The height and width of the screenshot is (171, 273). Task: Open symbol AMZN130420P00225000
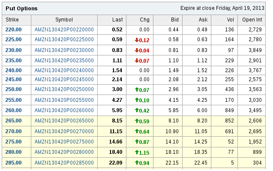pyautogui.click(x=64, y=40)
